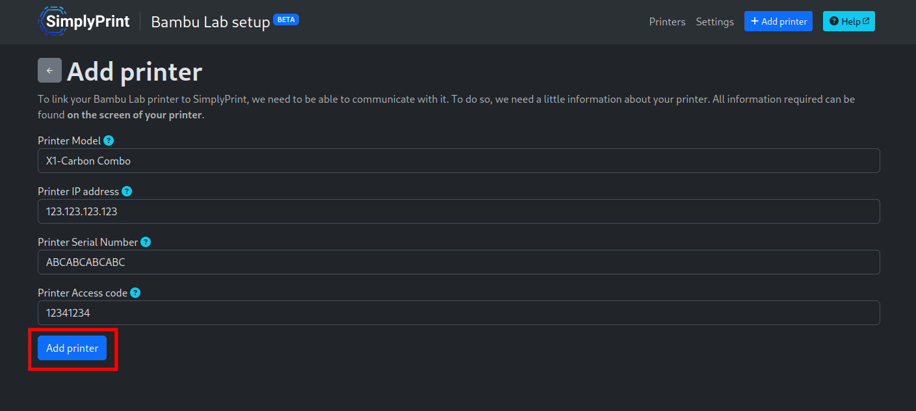Open Printer Access code help icon
916x411 pixels.
point(135,293)
